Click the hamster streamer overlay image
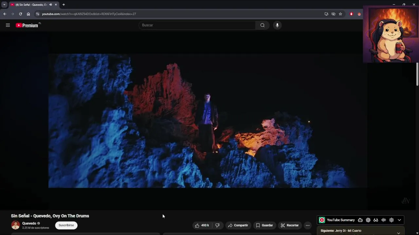This screenshot has height=235, width=419. tap(391, 34)
